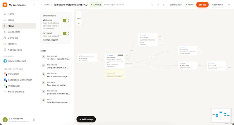Image resolution: width=234 pixels, height=125 pixels.
Task: Select the Someone from the team node
Action: point(216,66)
